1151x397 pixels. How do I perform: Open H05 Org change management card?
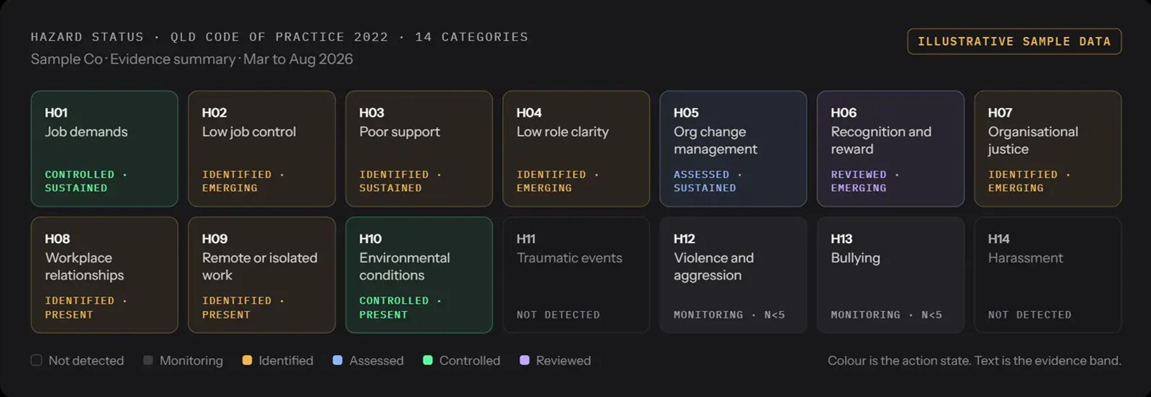733,149
